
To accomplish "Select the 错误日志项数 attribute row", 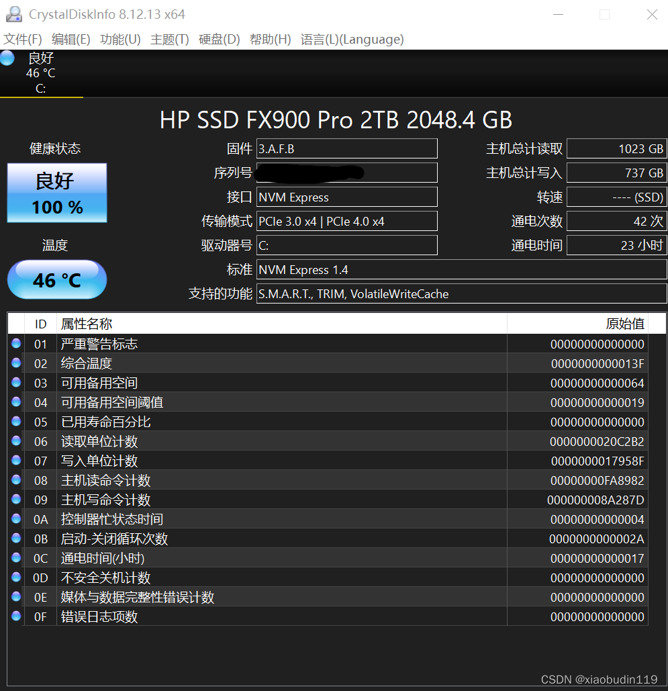I will (328, 616).
